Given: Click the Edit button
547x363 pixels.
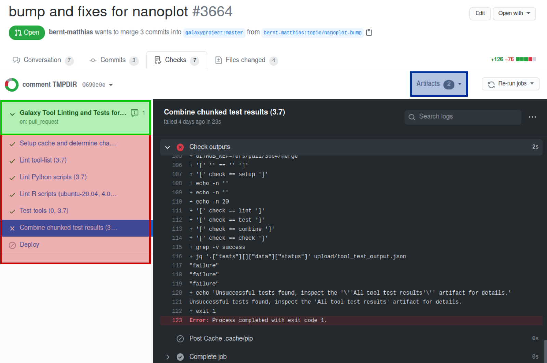Looking at the screenshot, I should pyautogui.click(x=480, y=13).
